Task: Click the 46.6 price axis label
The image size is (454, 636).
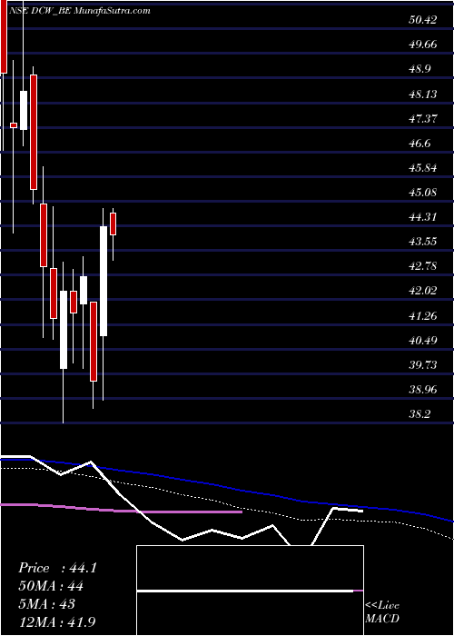Action: pyautogui.click(x=419, y=144)
